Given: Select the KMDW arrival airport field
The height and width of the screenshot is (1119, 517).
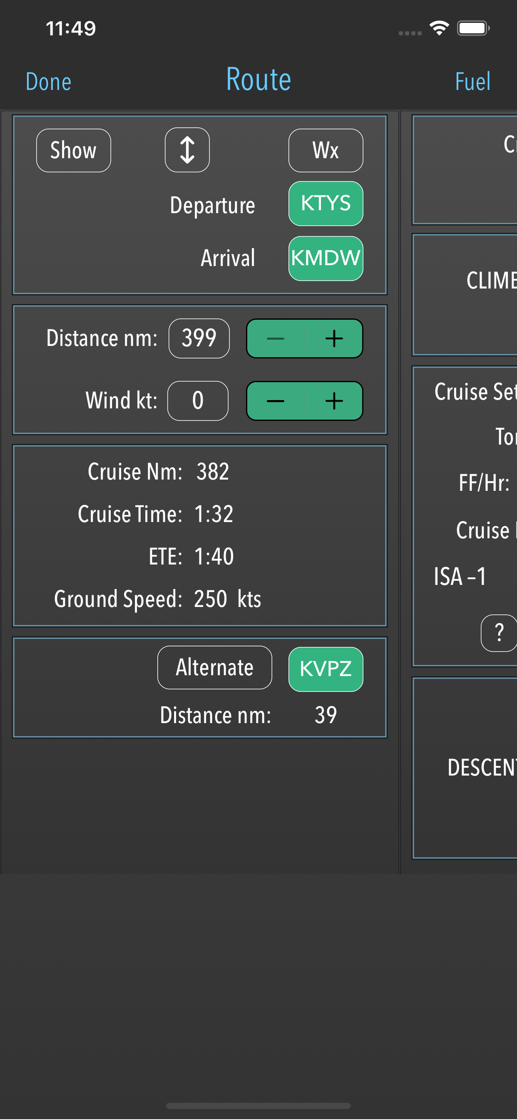Looking at the screenshot, I should [326, 258].
